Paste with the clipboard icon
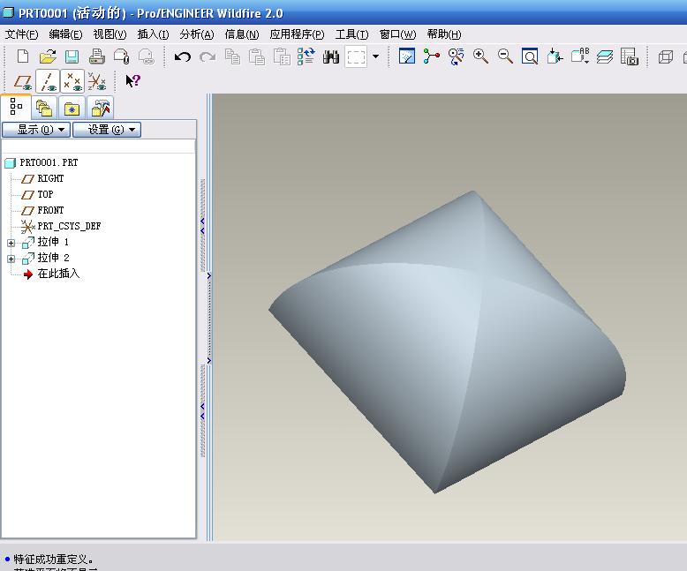 [x=257, y=57]
